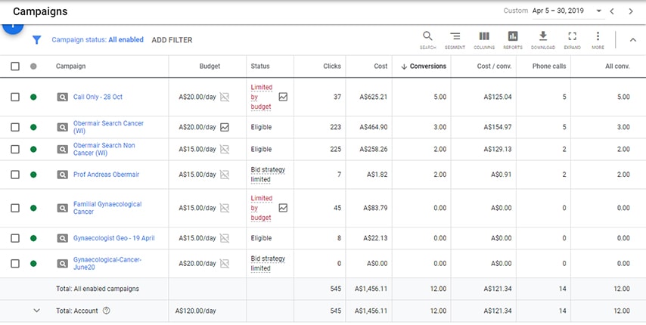Collapse the toolbar with the chevron up

pos(632,40)
